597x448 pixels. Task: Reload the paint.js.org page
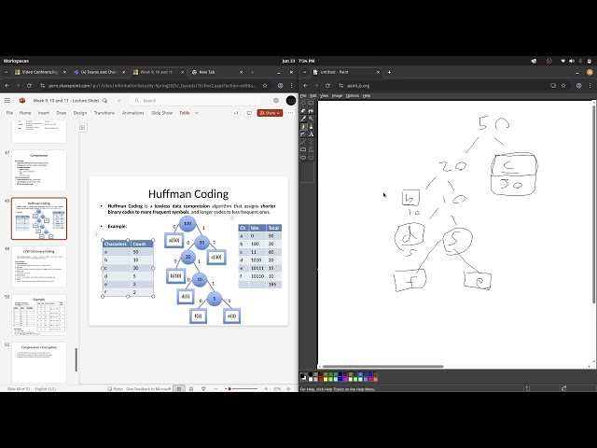(x=327, y=86)
